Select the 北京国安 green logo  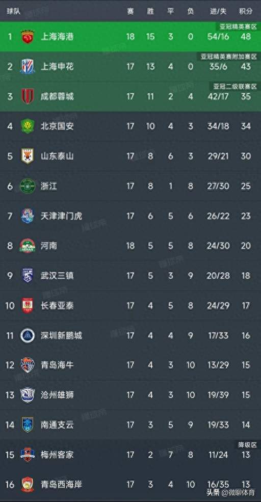click(28, 126)
